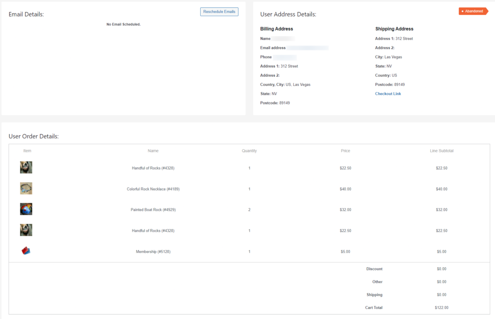Click the Line Subtotal column header

(x=441, y=151)
